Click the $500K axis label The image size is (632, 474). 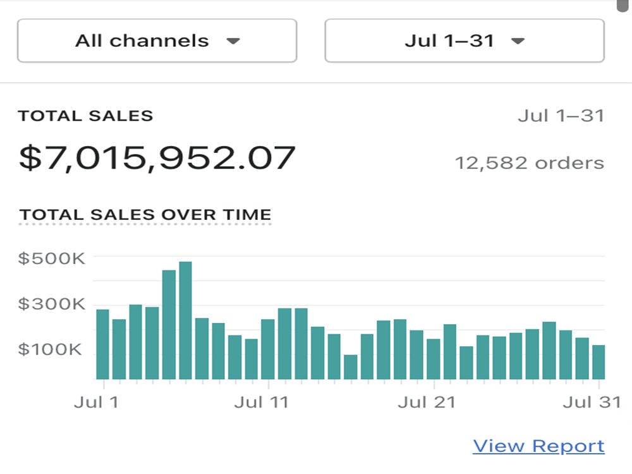[52, 258]
